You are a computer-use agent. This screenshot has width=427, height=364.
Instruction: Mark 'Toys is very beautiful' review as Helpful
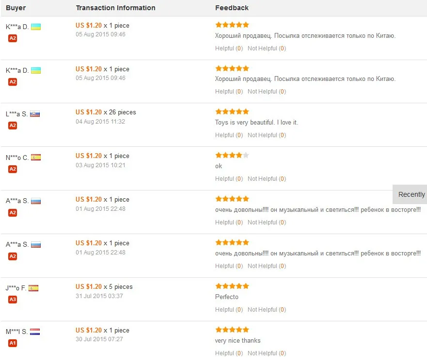[229, 135]
